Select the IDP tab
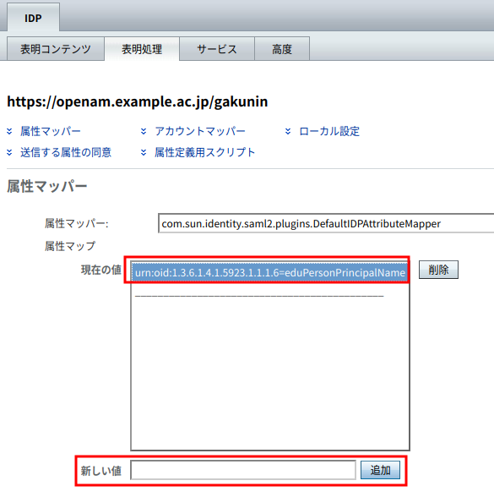This screenshot has width=494, height=497. coord(33,18)
